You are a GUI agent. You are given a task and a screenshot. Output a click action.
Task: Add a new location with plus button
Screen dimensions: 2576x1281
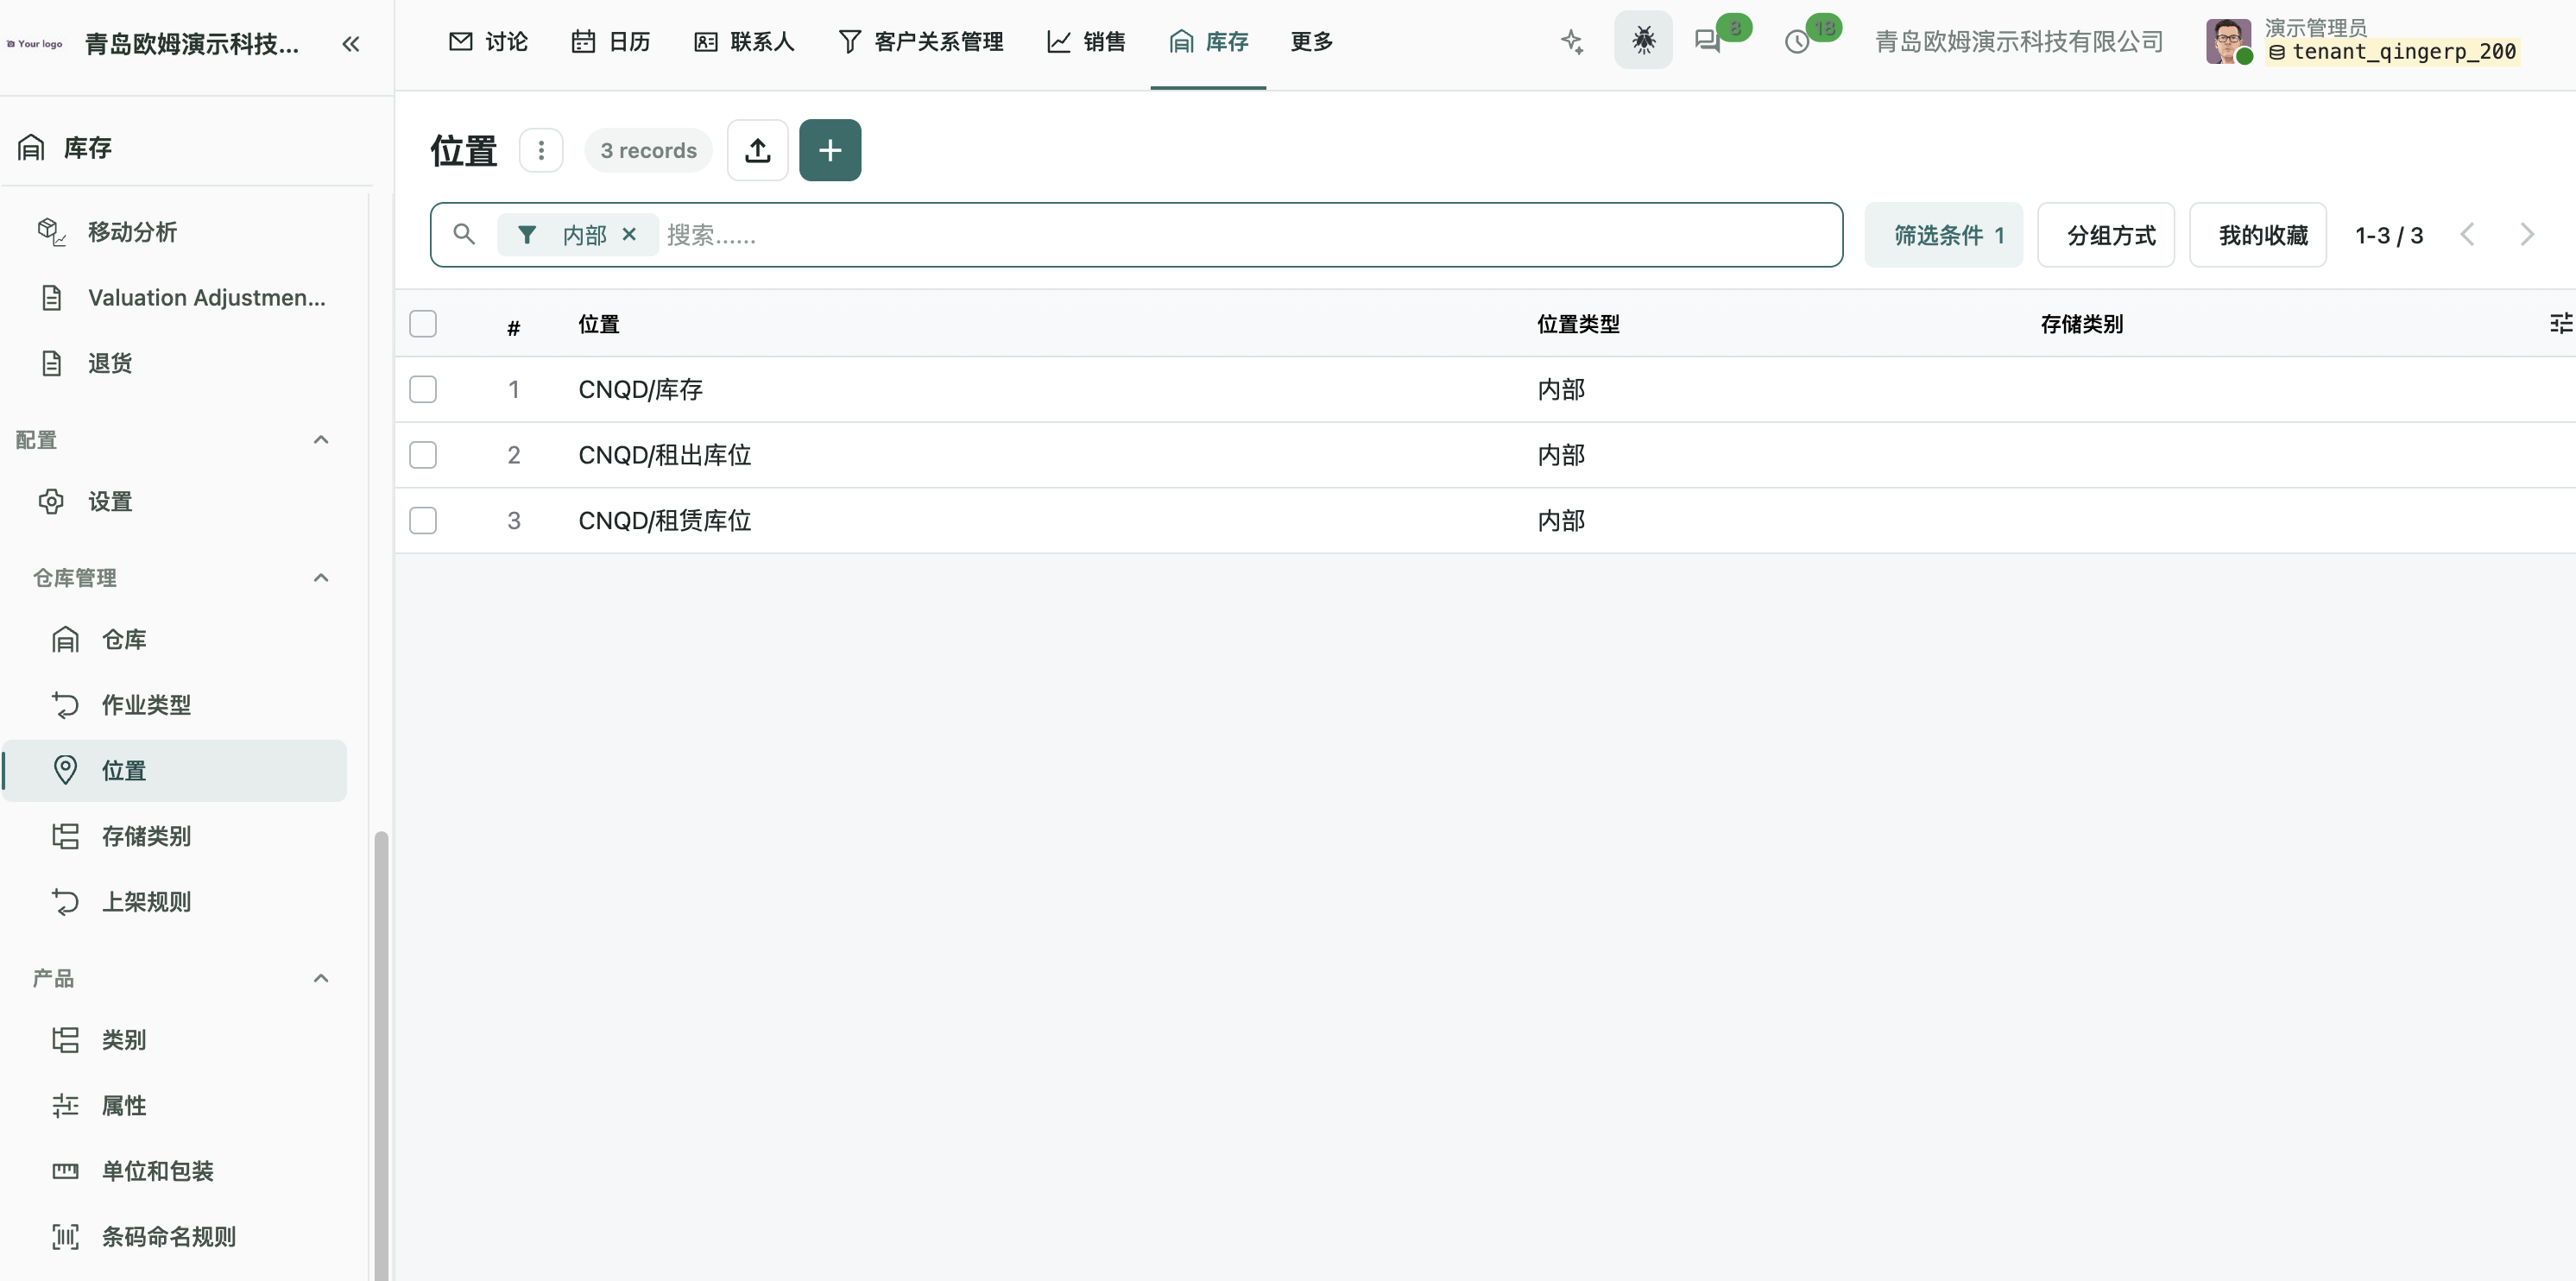pos(830,150)
